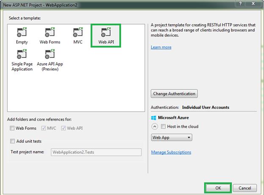This screenshot has height=195, width=264.
Task: Select the Azure API App (Preview) template
Action: [x=50, y=60]
